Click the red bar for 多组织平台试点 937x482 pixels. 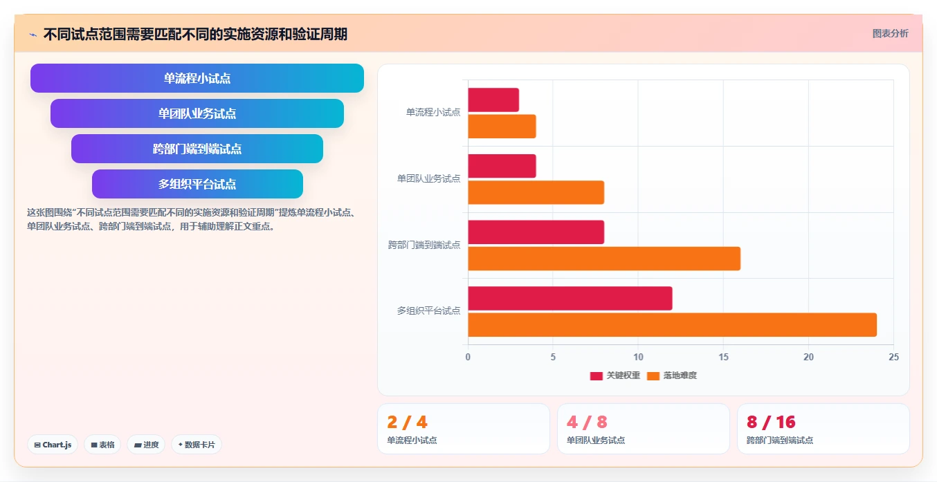pyautogui.click(x=570, y=298)
